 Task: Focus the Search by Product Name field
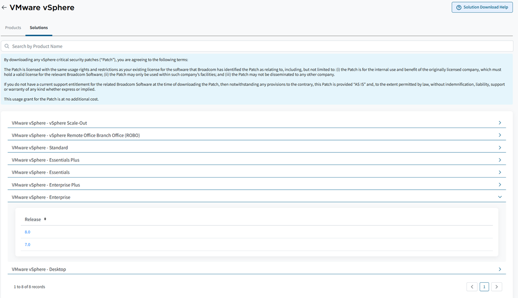[257, 46]
